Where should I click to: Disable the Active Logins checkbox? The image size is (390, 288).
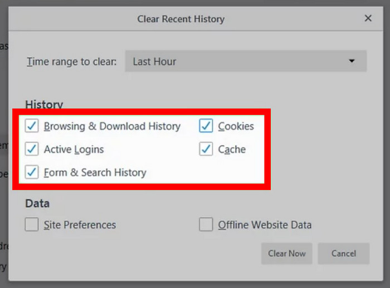coord(32,150)
